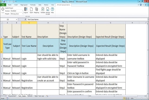Open the Domain dropdown showing TOURSIM
This screenshot has width=149, height=100.
[22, 11]
